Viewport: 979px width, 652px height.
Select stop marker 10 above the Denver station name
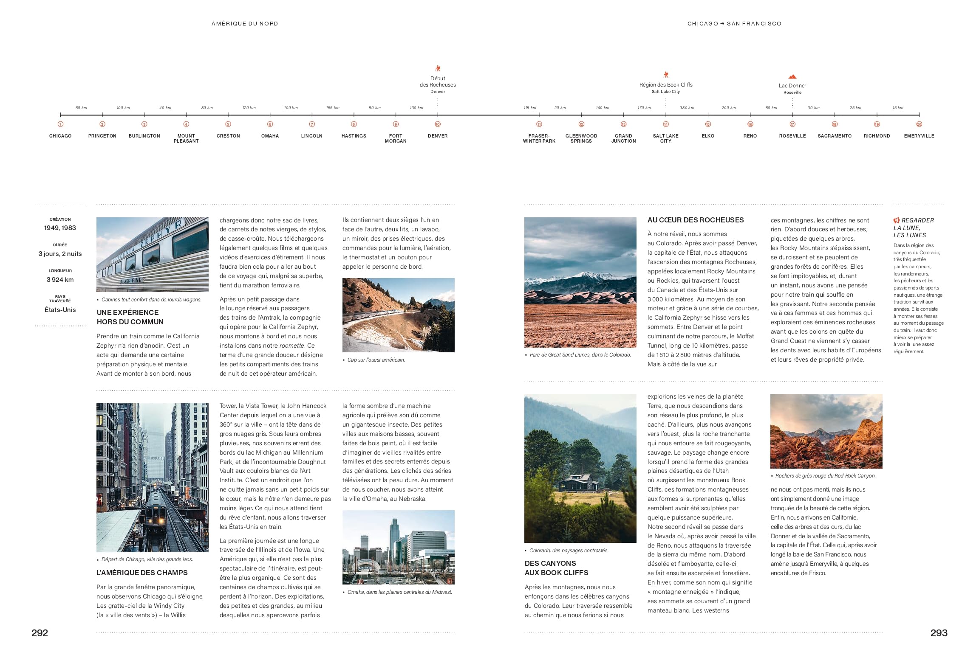click(x=438, y=124)
